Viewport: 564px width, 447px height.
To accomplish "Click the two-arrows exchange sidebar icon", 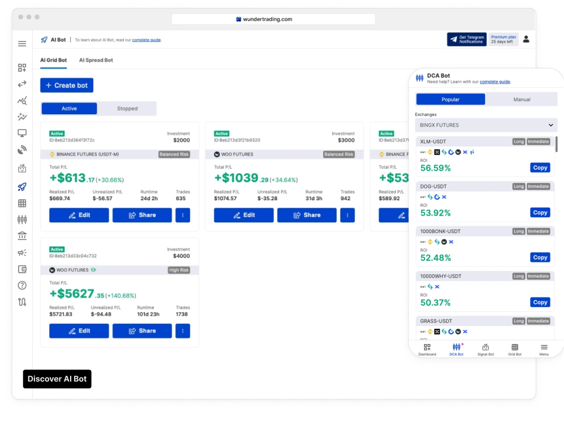I will pos(22,84).
